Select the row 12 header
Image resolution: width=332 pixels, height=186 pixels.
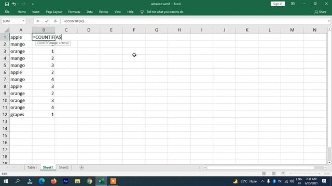click(5, 114)
